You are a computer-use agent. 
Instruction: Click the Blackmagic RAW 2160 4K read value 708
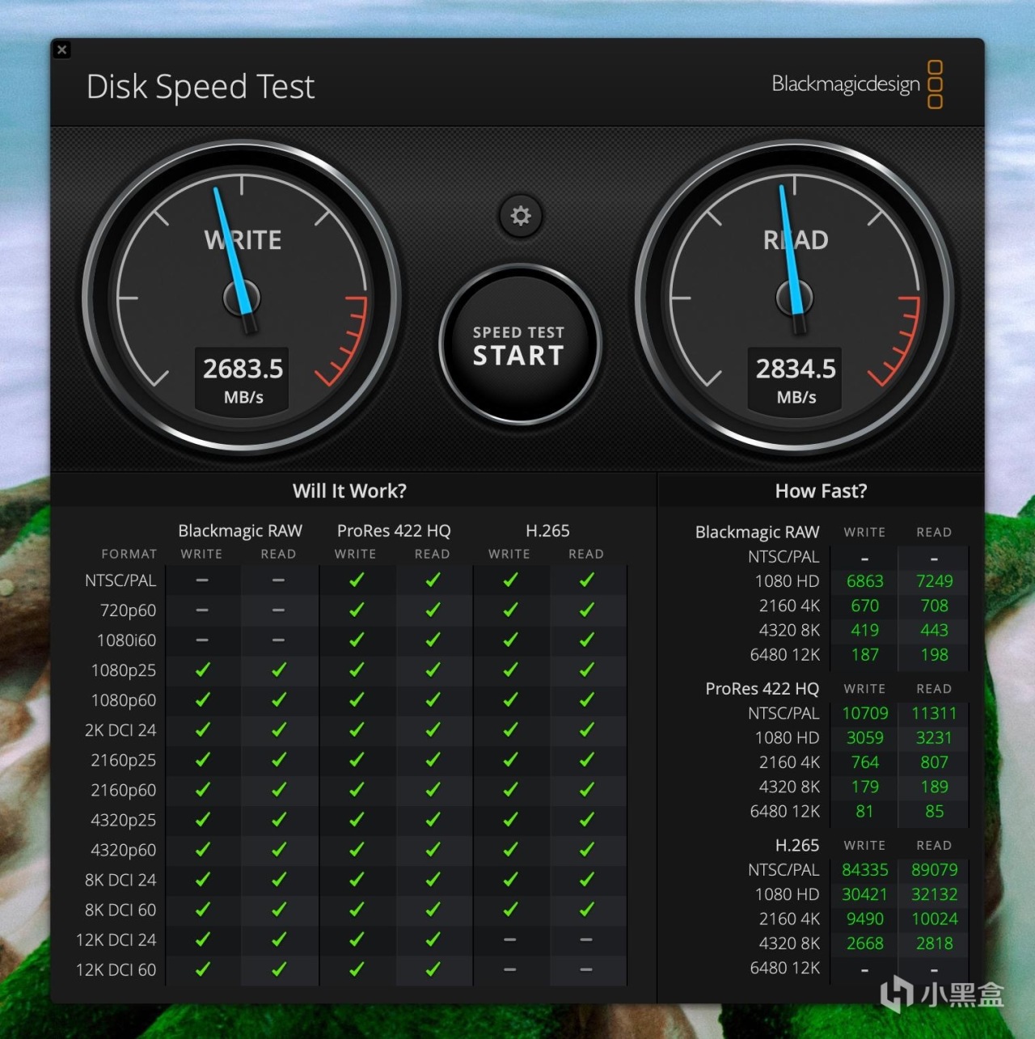pos(934,606)
